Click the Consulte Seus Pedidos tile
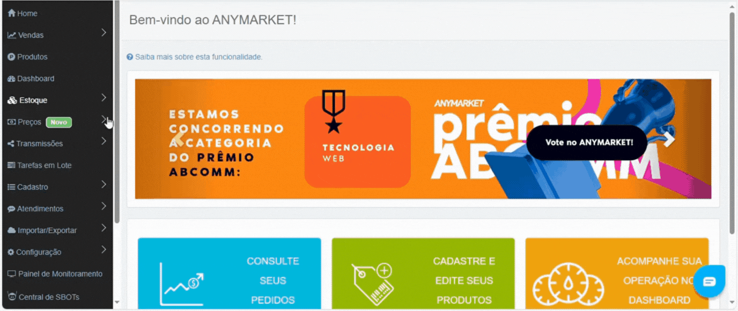 (x=230, y=273)
